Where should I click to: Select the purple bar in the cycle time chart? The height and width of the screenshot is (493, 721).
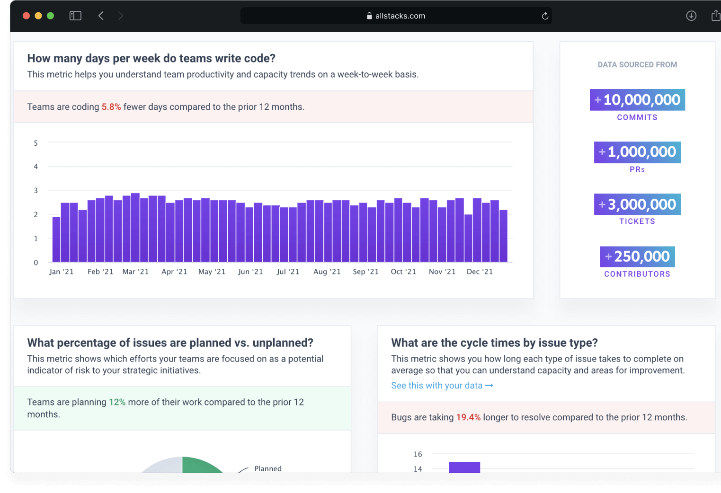pyautogui.click(x=464, y=468)
